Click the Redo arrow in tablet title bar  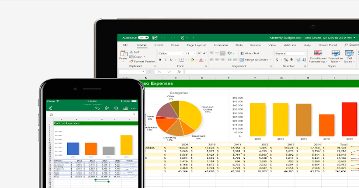(173, 38)
